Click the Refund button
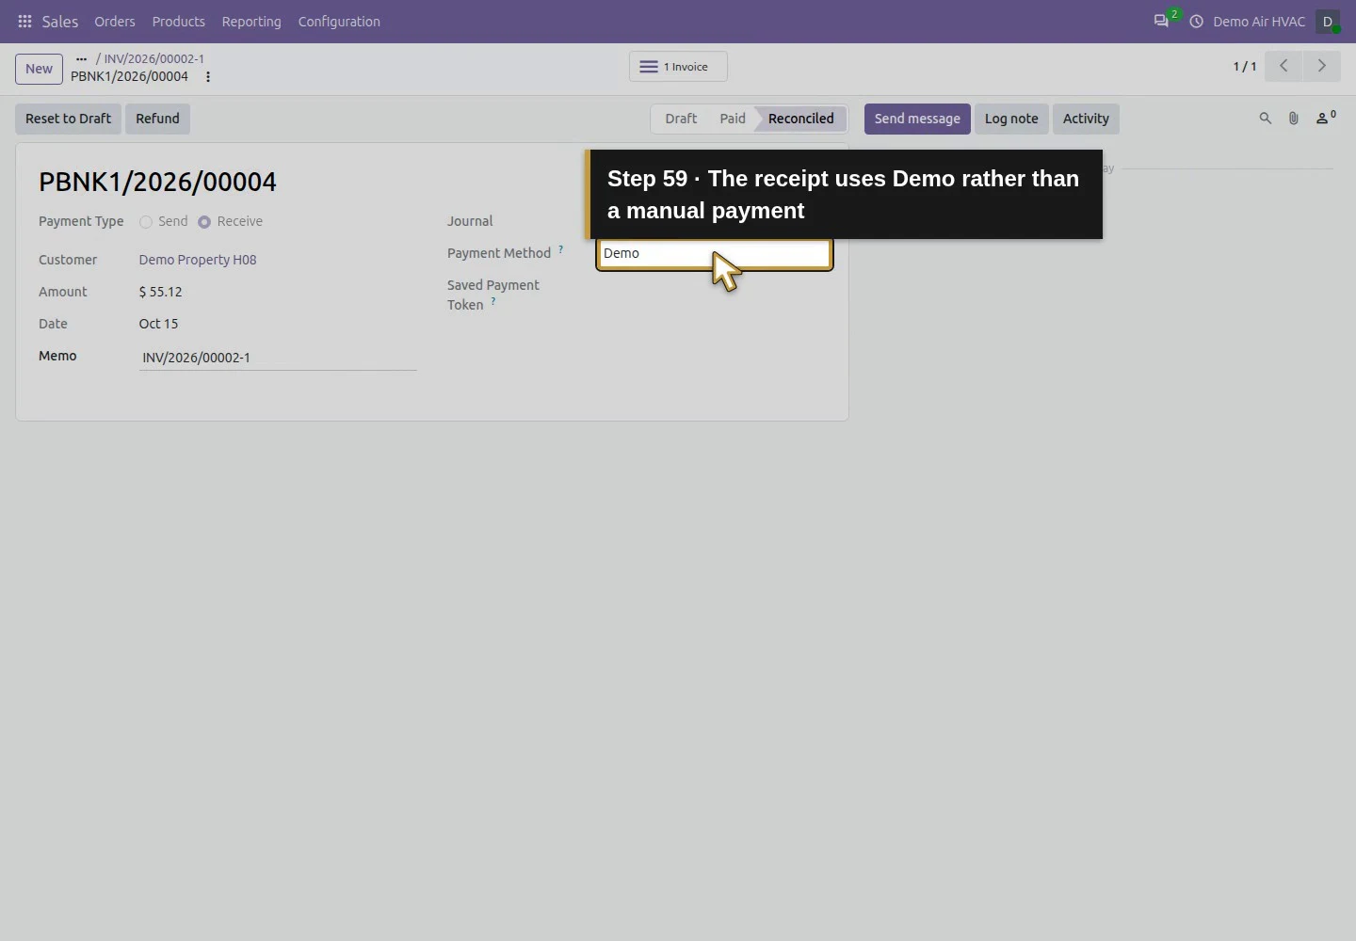Image resolution: width=1356 pixels, height=941 pixels. pyautogui.click(x=157, y=119)
